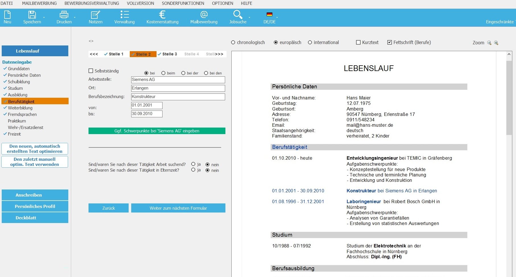Click Weiter zum nächsten Formular
The width and height of the screenshot is (516, 277).
coord(178,208)
